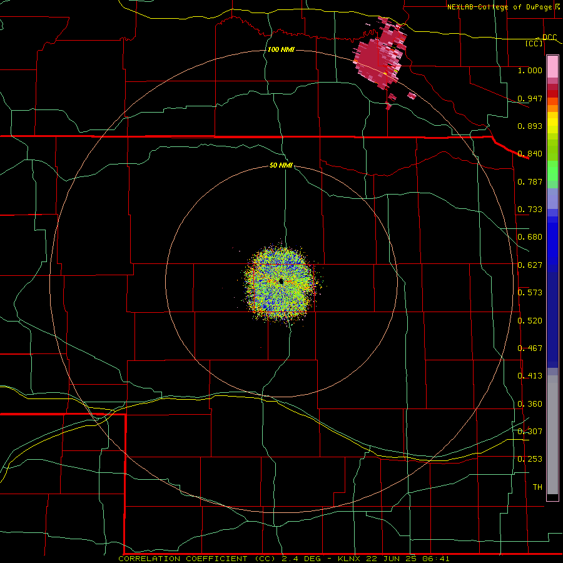Select the 0.947 color scale value
Image resolution: width=563 pixels, height=563 pixels.
(x=530, y=98)
